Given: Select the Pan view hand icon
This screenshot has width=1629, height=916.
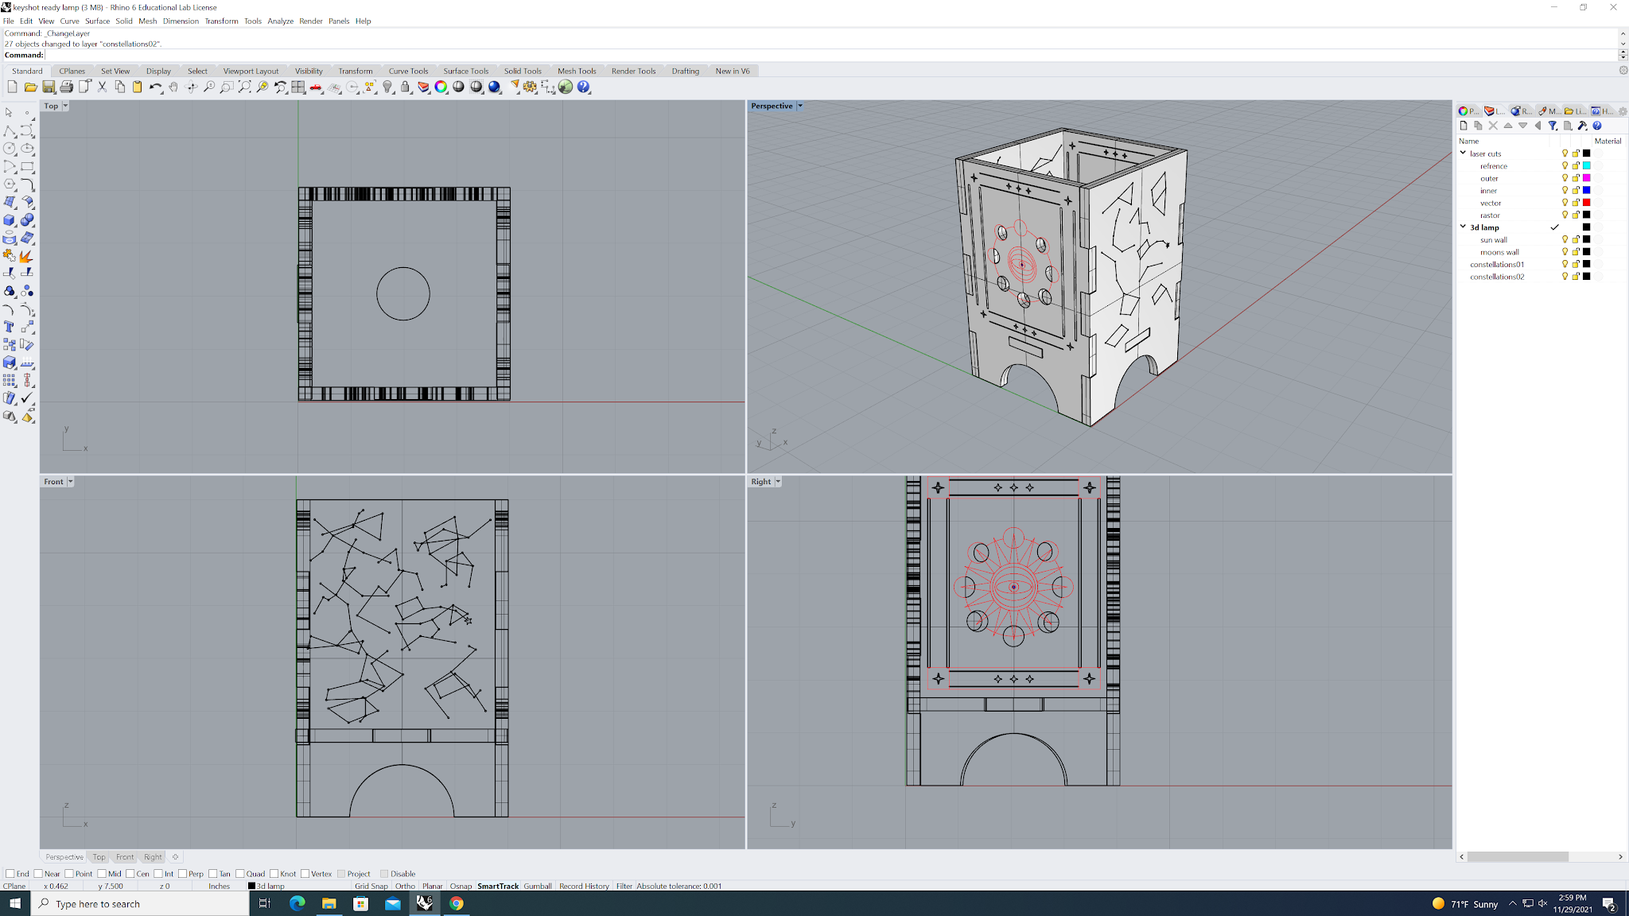Looking at the screenshot, I should click(173, 87).
